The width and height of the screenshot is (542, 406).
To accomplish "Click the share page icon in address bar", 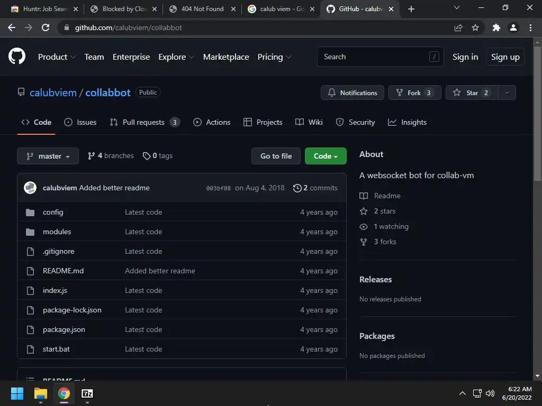I will pyautogui.click(x=458, y=27).
